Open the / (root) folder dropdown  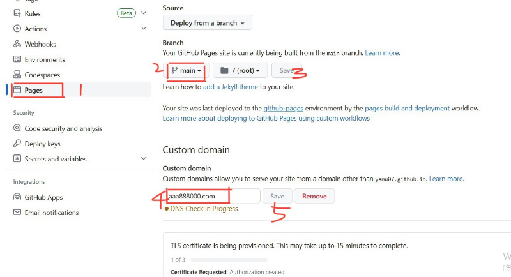[x=240, y=70]
